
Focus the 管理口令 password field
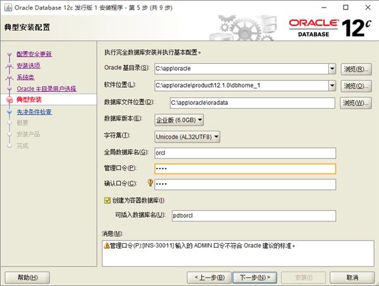[245, 169]
